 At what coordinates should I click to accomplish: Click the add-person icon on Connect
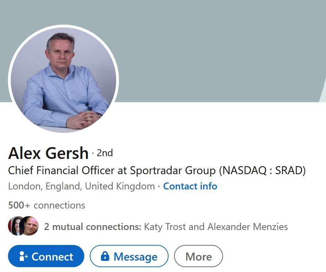point(24,257)
